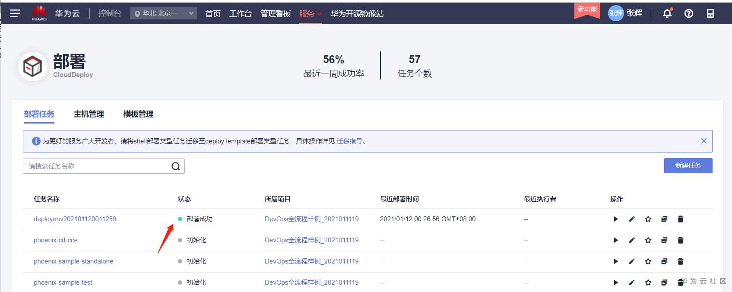Screen dimensions: 732x292
Task: Star the deployenv202101120011259 task
Action: tap(648, 219)
